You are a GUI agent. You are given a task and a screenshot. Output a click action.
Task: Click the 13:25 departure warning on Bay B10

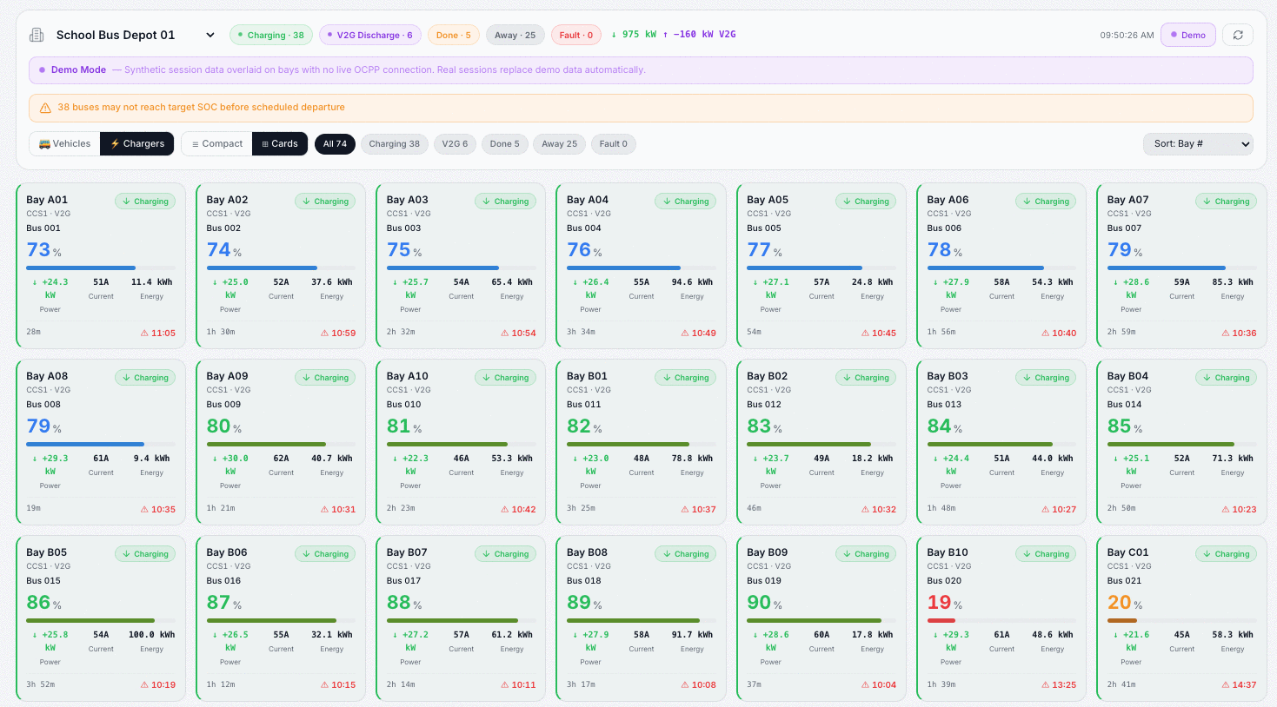pos(1059,684)
